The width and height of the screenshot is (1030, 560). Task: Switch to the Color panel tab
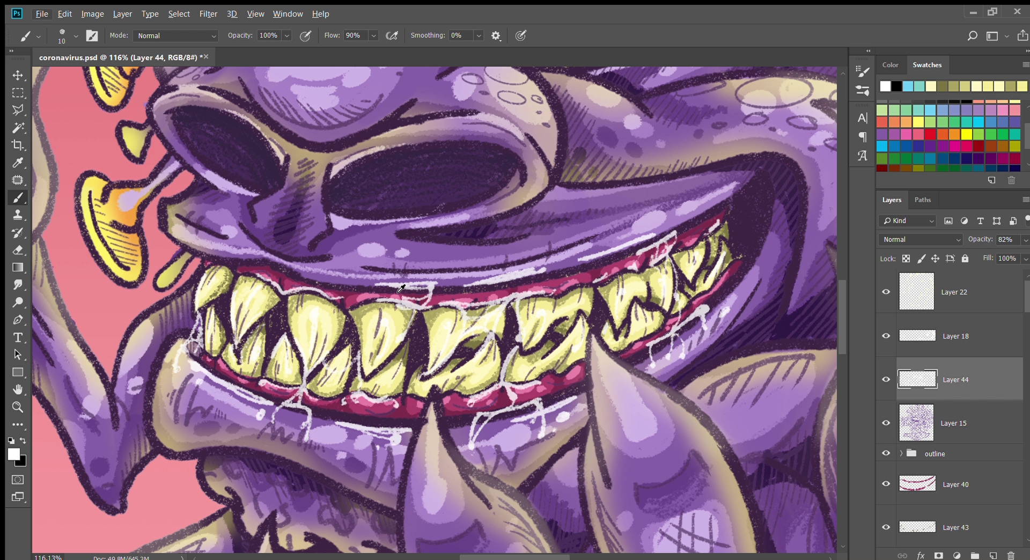(890, 65)
